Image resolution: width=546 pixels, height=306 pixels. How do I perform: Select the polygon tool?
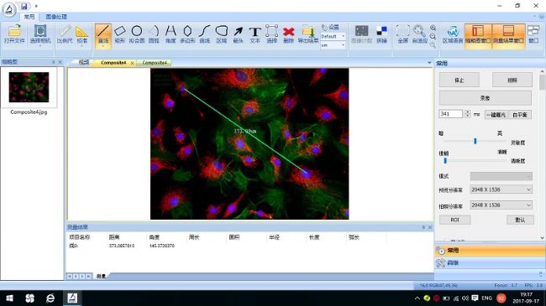[187, 34]
